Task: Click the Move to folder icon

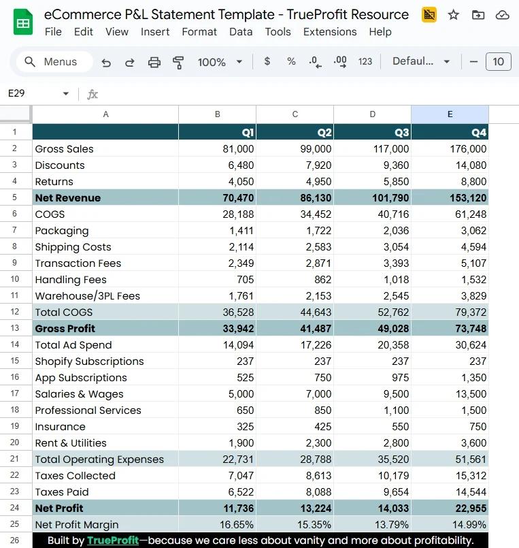Action: [x=478, y=14]
